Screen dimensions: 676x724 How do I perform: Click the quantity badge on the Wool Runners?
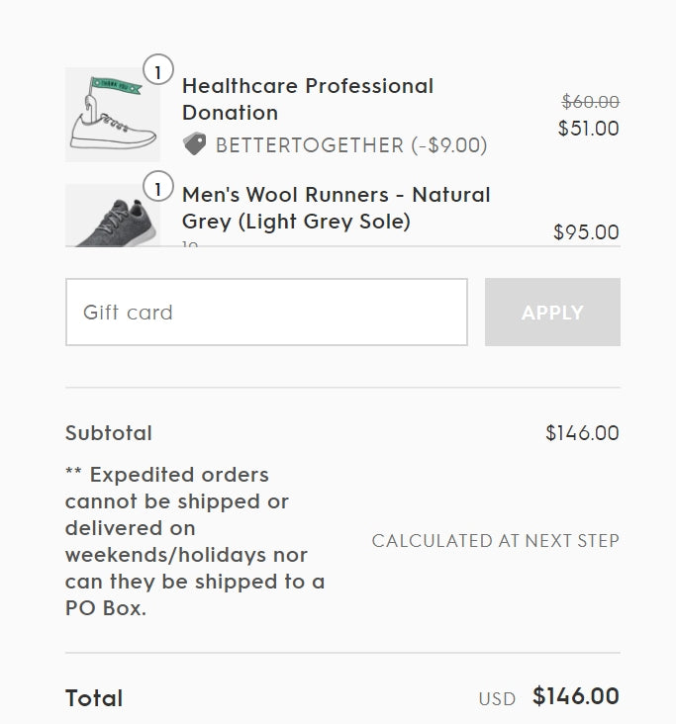157,186
